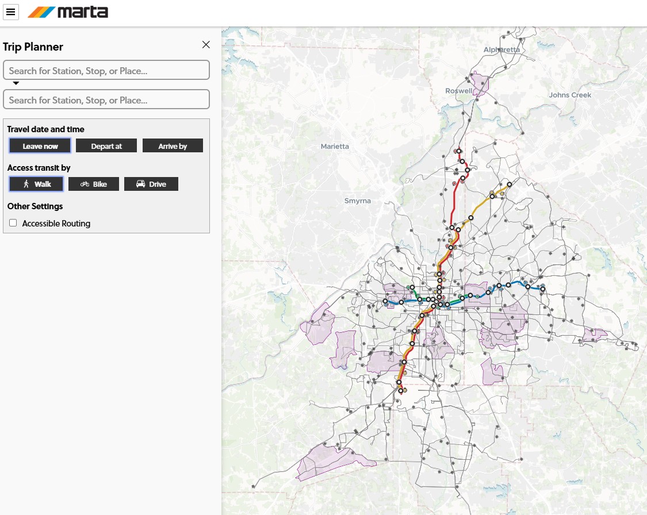
Task: Choose the Arrive by option
Action: coord(173,146)
